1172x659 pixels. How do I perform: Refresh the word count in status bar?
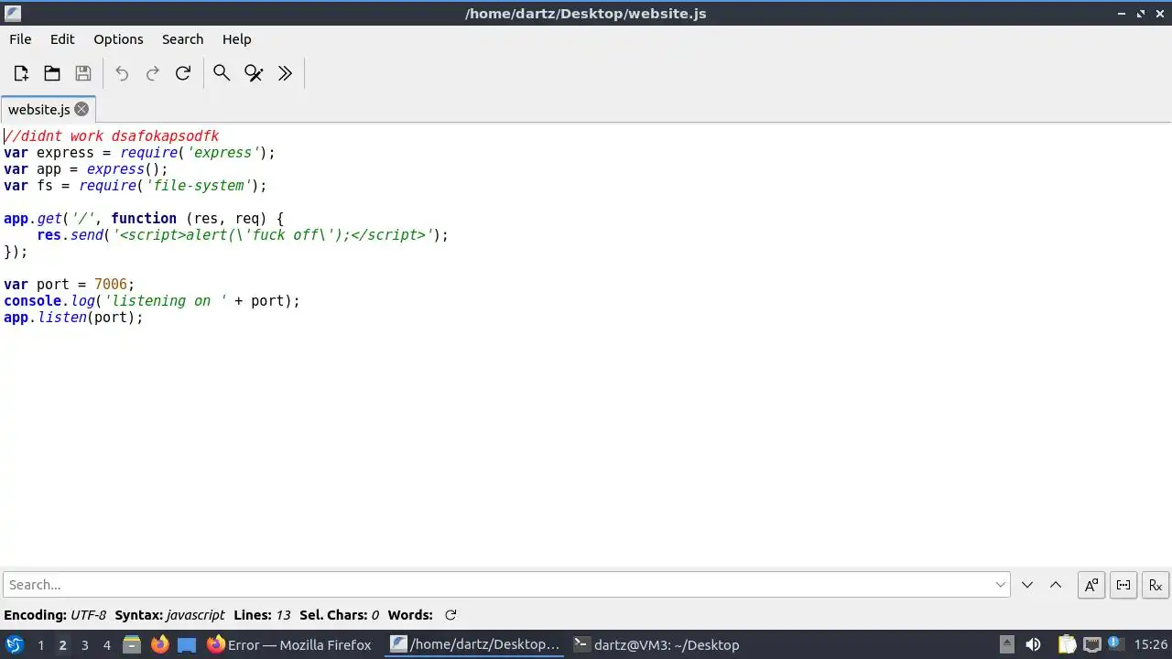pyautogui.click(x=450, y=615)
